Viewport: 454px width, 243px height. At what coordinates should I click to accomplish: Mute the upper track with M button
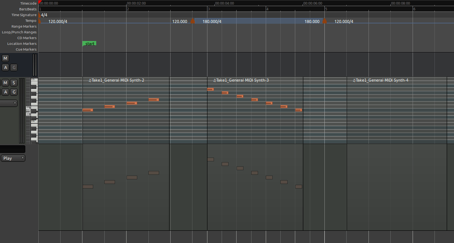[5, 58]
